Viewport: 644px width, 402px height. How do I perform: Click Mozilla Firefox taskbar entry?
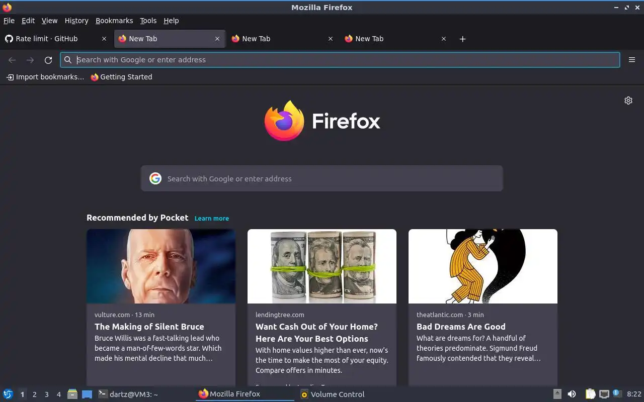pyautogui.click(x=245, y=394)
